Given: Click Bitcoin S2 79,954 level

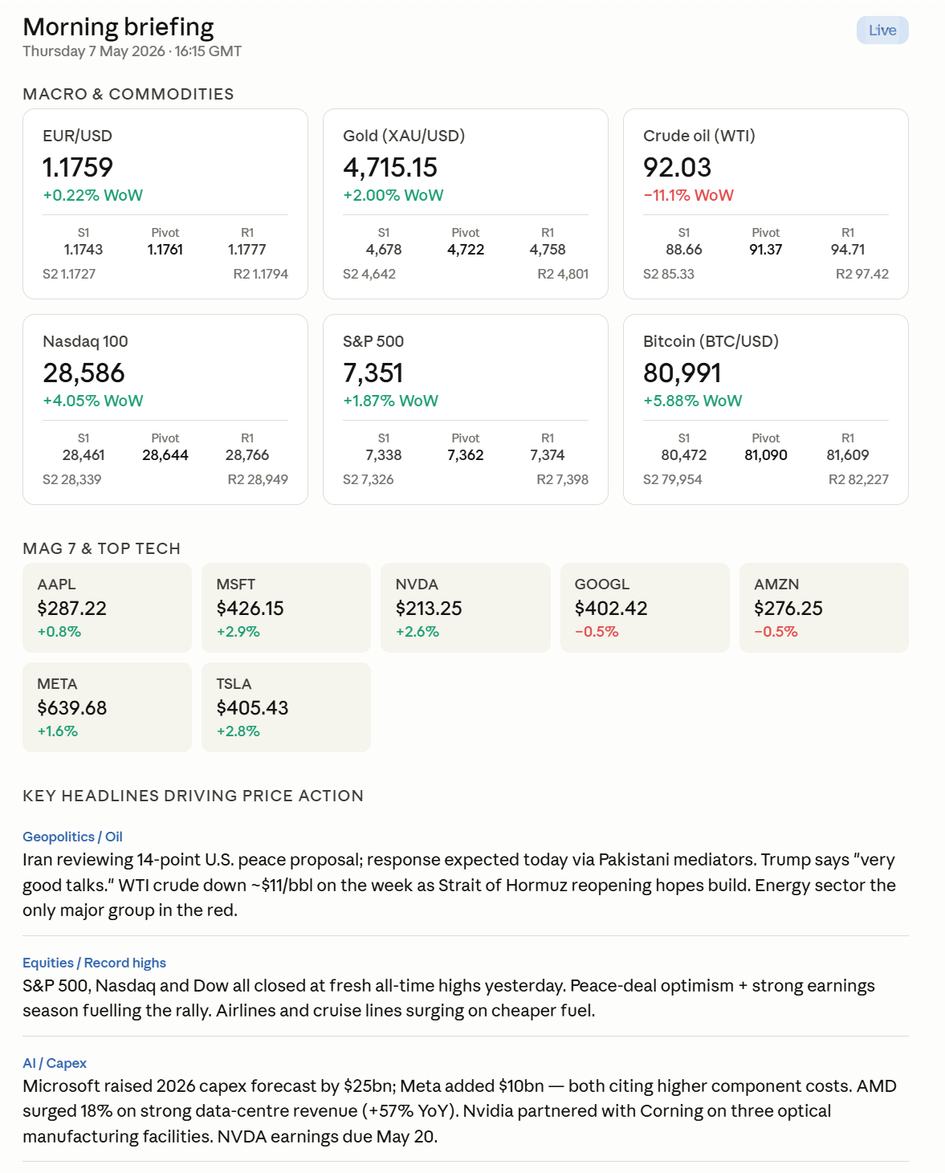Looking at the screenshot, I should [672, 479].
